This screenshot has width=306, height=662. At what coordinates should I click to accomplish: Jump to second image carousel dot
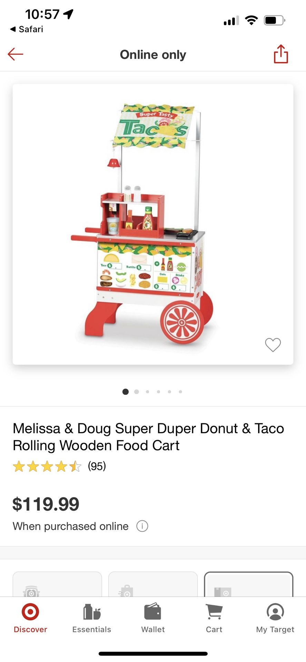[137, 392]
